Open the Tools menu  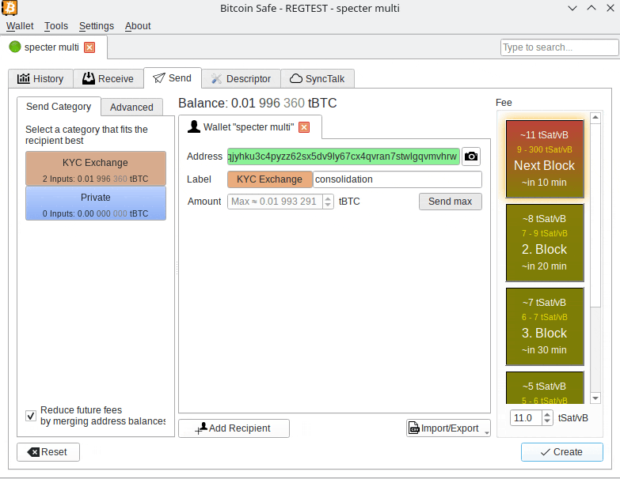pos(56,26)
